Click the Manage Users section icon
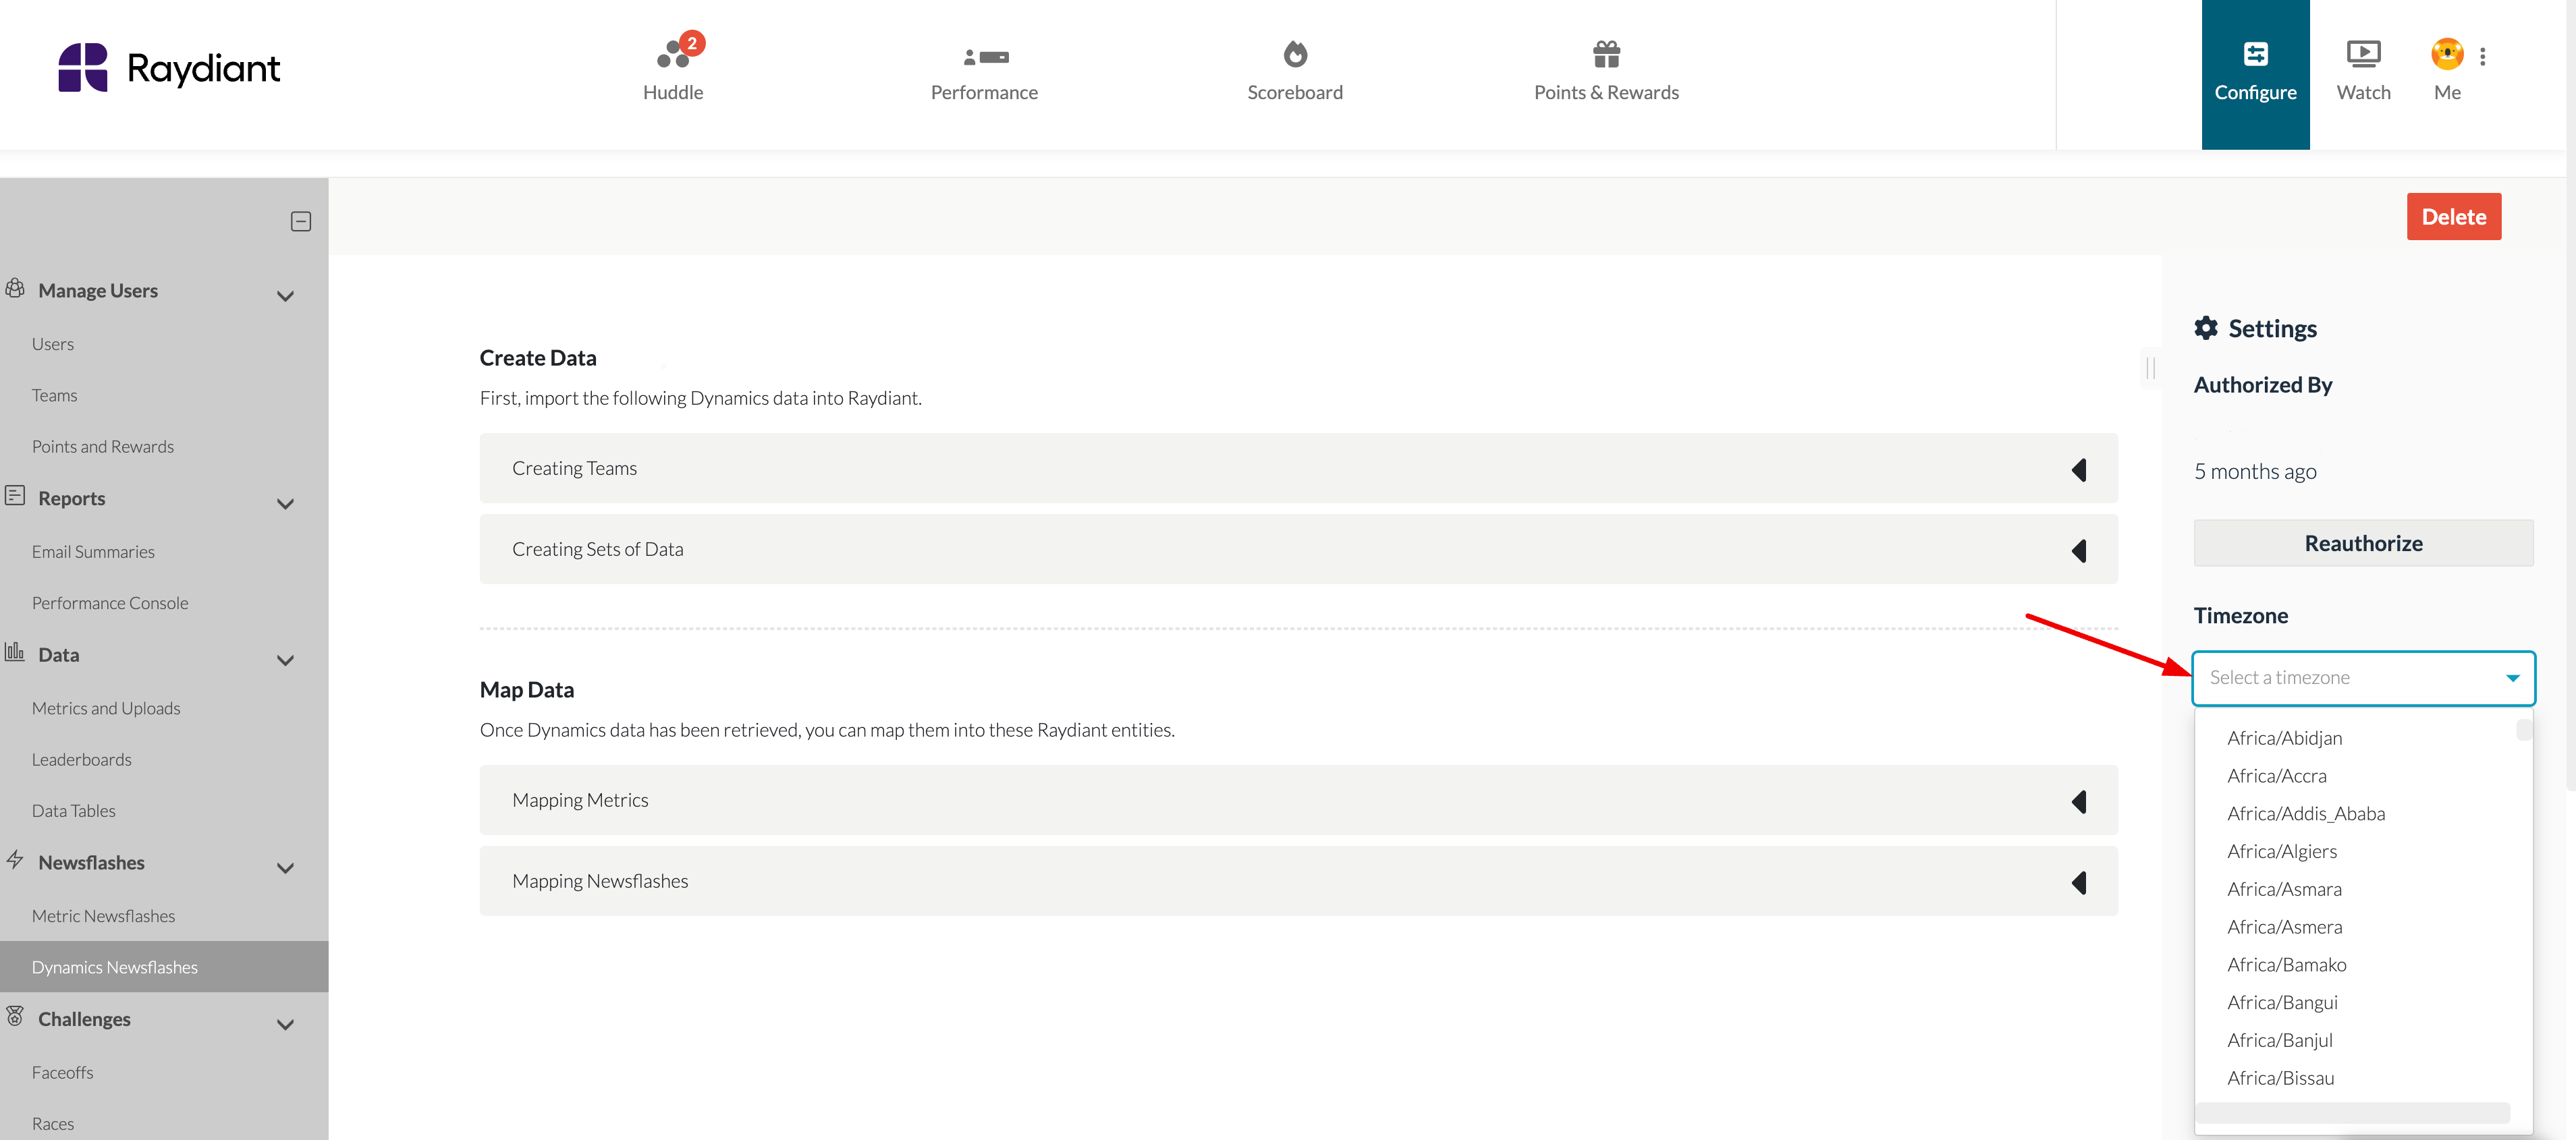 (15, 289)
